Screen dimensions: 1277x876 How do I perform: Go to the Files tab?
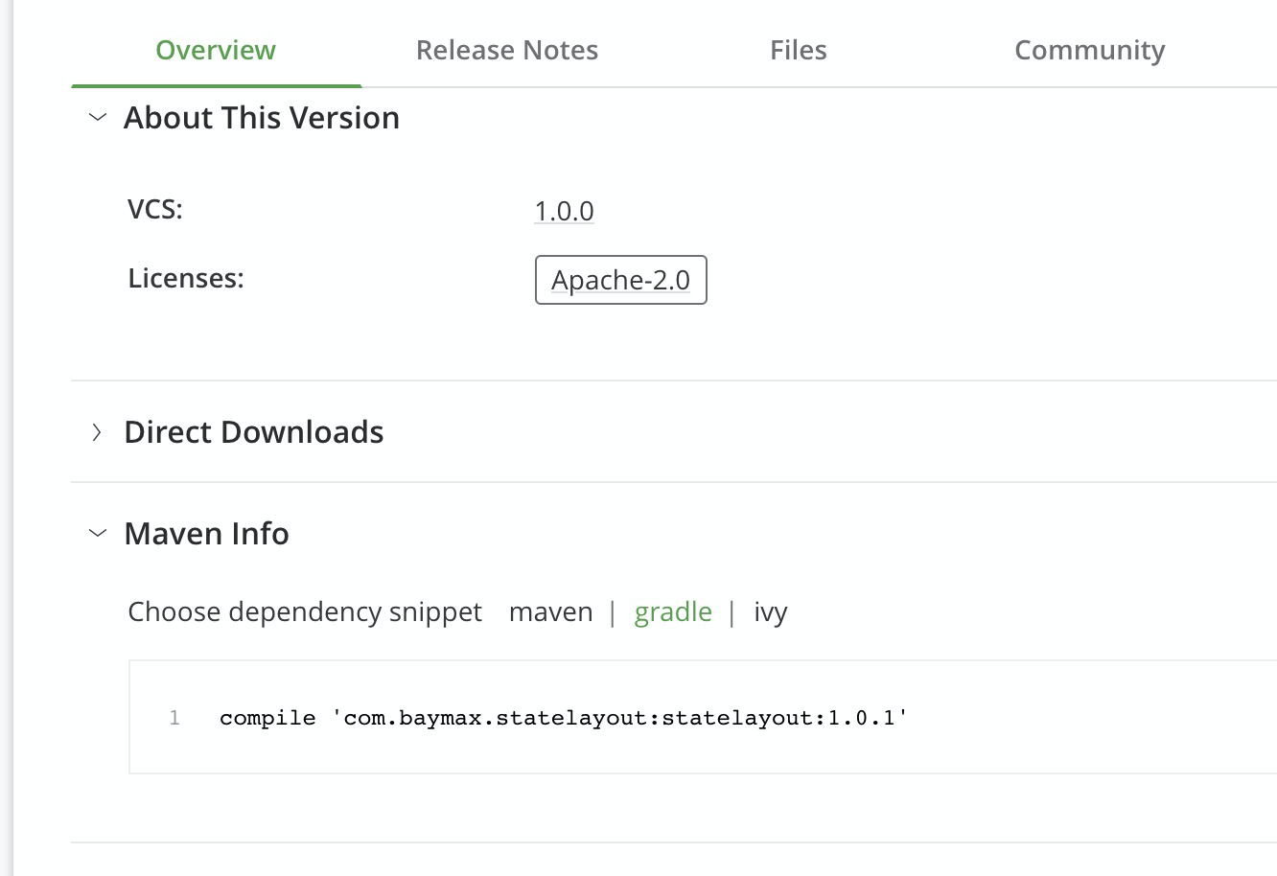(798, 50)
